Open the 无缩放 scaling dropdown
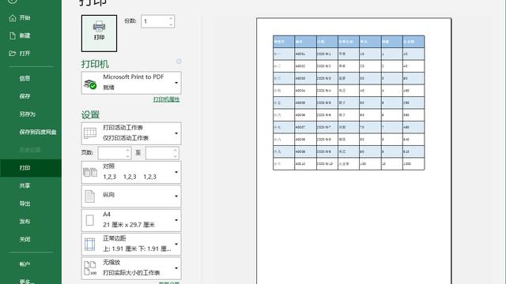Viewport: 506px width, 284px height. click(x=131, y=268)
